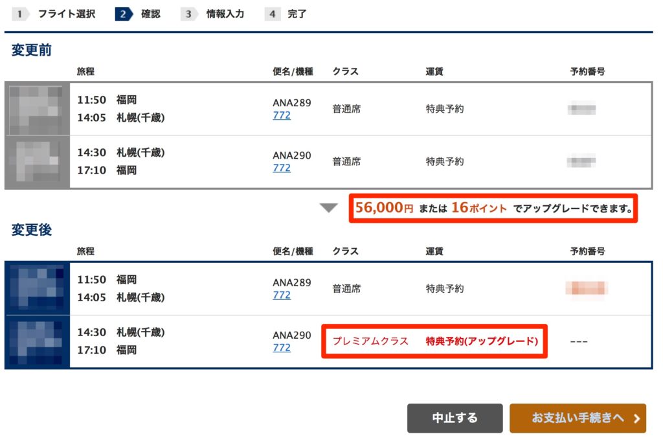Open the 772 aircraft link for ANA290 in 変更前
663x445 pixels.
click(282, 168)
